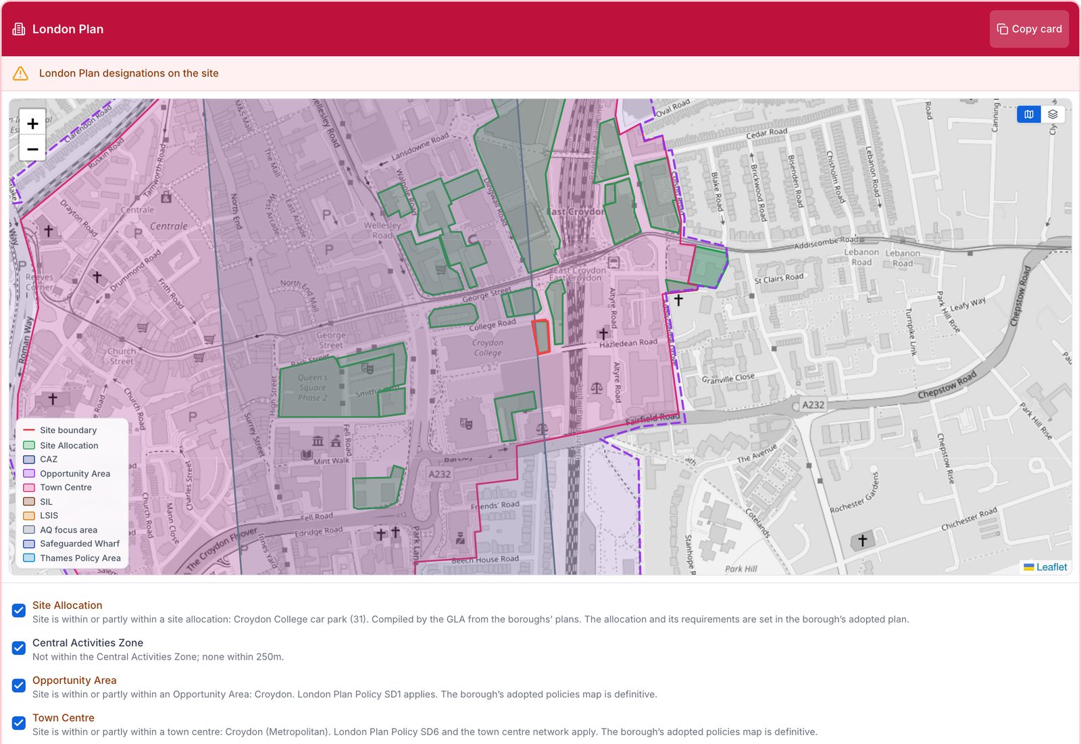
Task: Open the Leaflet attribution link
Action: [1051, 567]
